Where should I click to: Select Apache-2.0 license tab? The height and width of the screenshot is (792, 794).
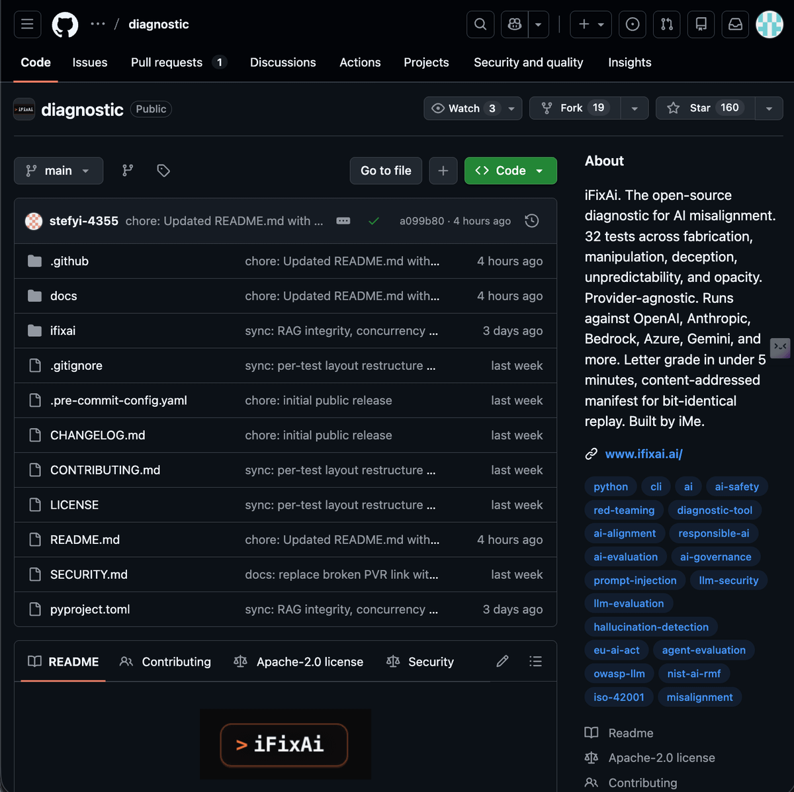[x=298, y=662]
